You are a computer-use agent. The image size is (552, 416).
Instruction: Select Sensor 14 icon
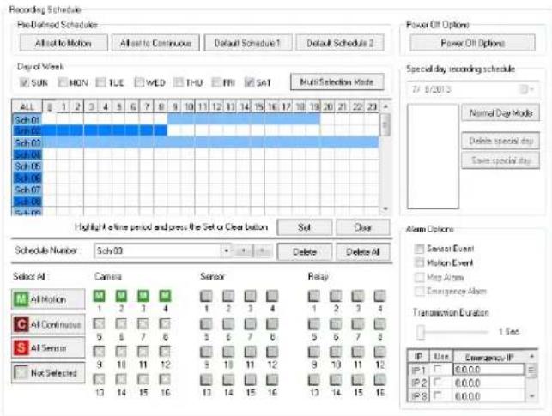(x=228, y=380)
